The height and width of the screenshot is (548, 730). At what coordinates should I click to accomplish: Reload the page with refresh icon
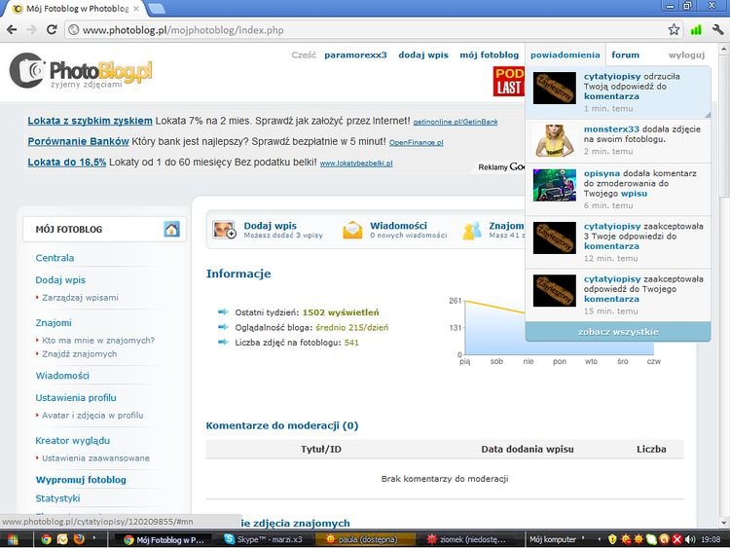coord(52,30)
